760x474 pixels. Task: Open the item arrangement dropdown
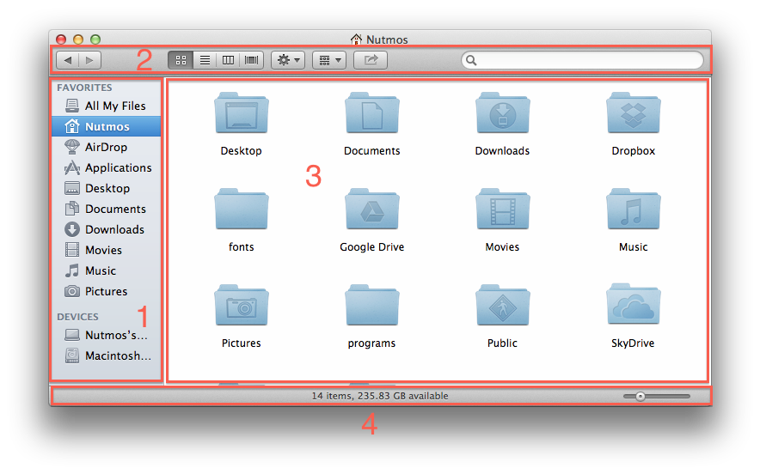328,60
